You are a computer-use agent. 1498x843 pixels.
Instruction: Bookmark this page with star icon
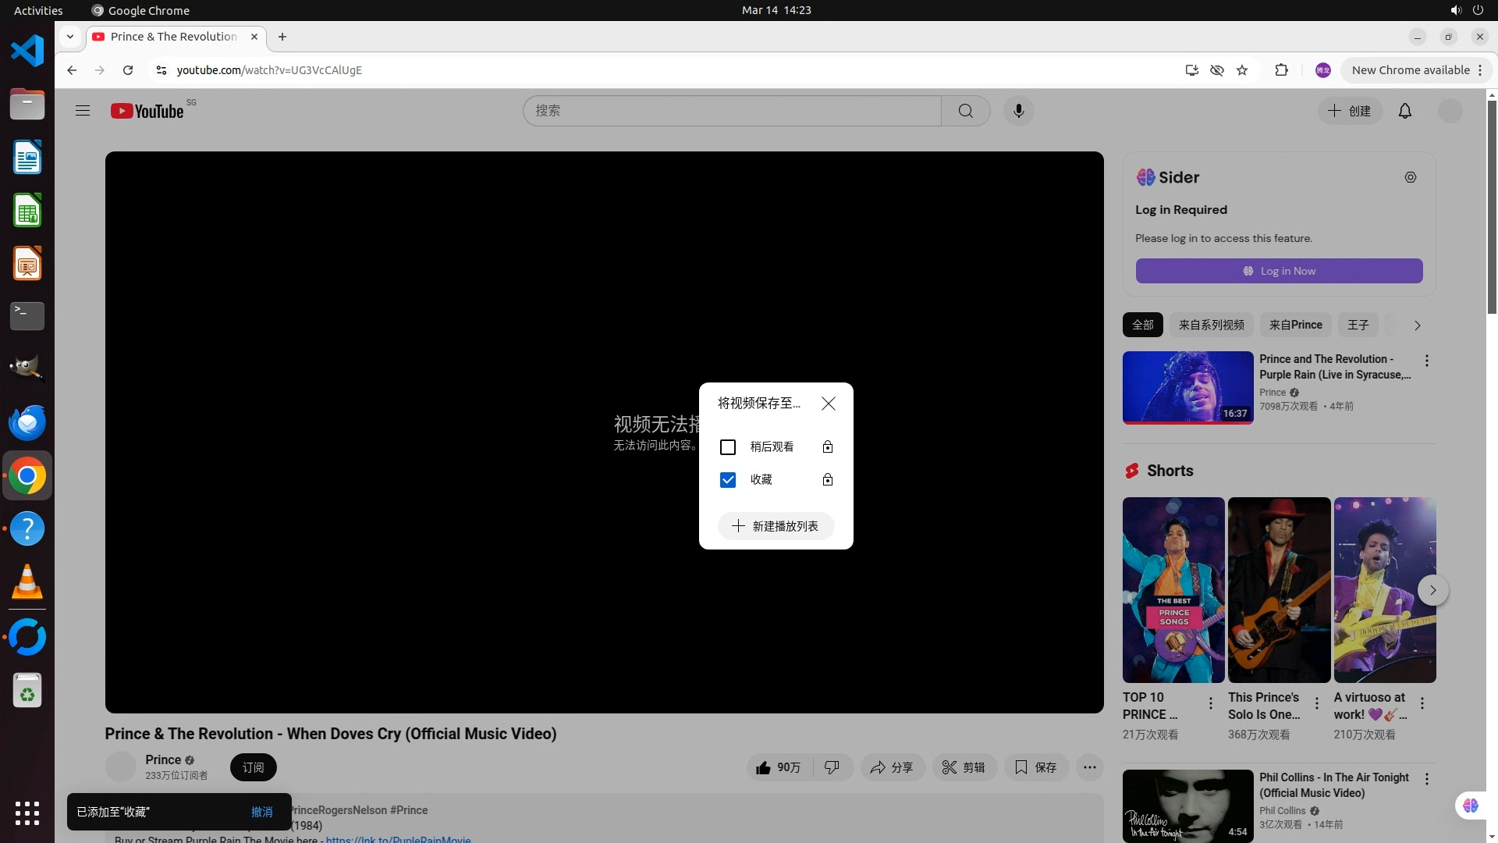[1242, 70]
